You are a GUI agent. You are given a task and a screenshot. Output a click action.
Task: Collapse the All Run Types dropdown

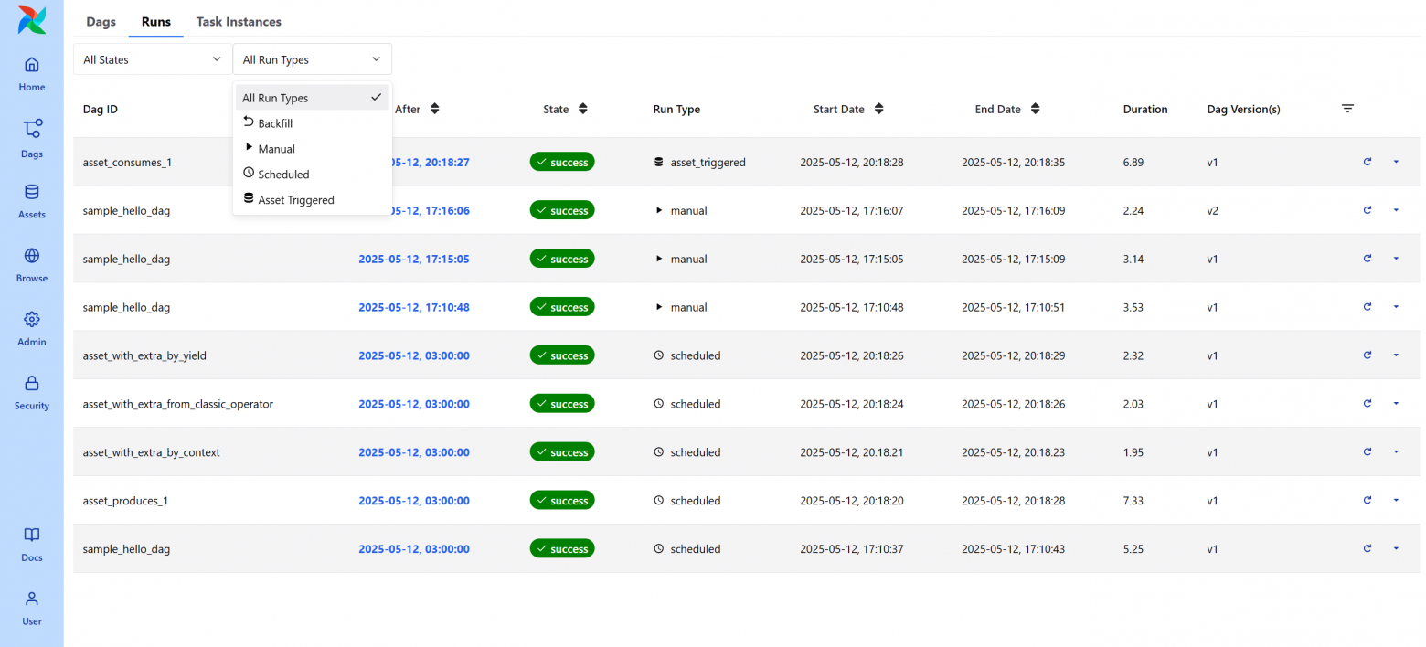click(x=312, y=59)
